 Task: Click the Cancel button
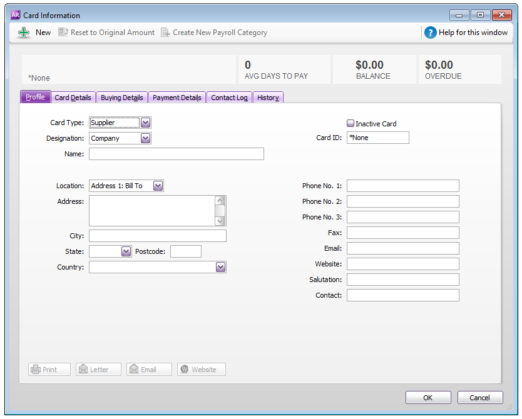(x=479, y=398)
